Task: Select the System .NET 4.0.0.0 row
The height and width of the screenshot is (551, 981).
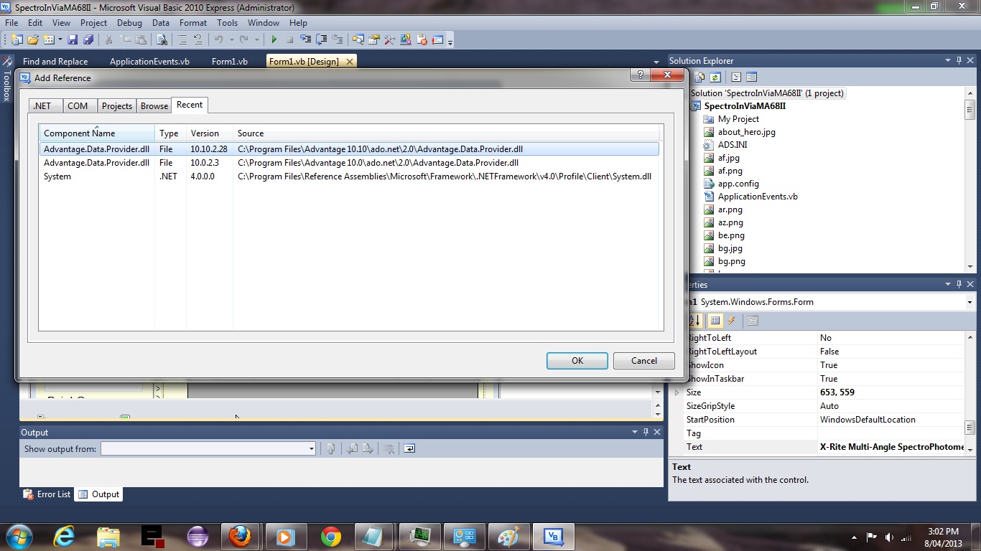Action: 349,176
